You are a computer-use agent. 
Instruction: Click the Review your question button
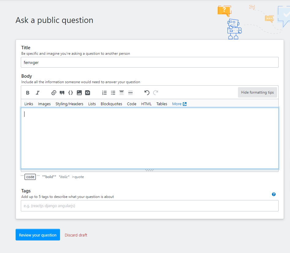tap(38, 235)
